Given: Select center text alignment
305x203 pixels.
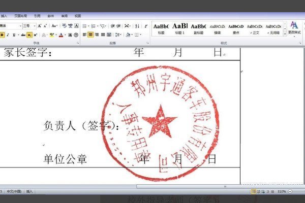Looking at the screenshot, I should [x=90, y=35].
